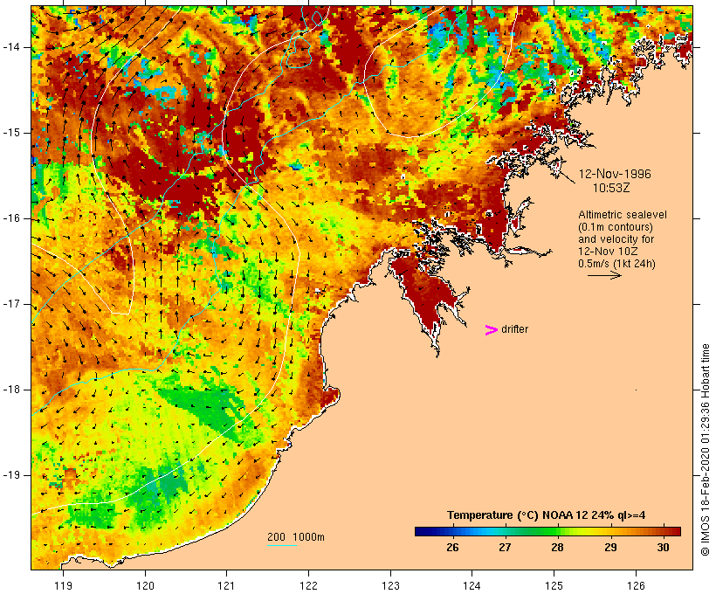Click the '12-Nov-1996' date label
Image resolution: width=716 pixels, height=594 pixels.
615,174
